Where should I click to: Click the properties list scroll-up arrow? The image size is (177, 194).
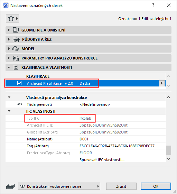pos(168,97)
